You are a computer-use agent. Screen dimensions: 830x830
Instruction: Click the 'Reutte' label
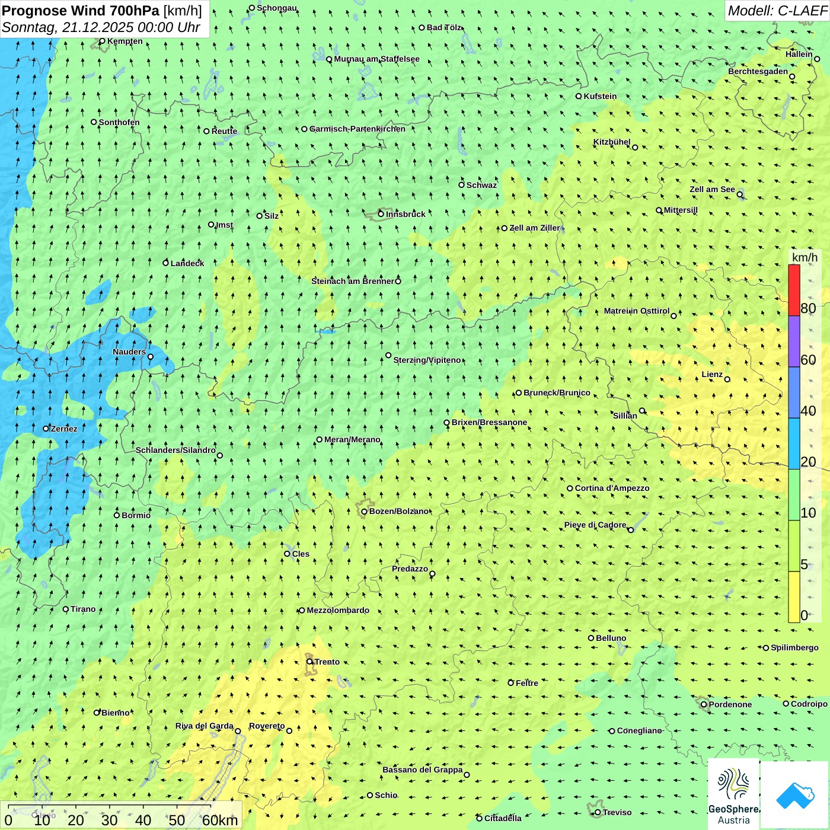224,131
